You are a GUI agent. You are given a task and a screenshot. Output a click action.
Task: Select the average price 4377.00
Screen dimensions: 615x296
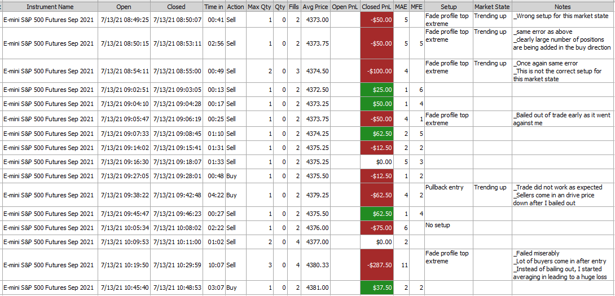coord(318,242)
